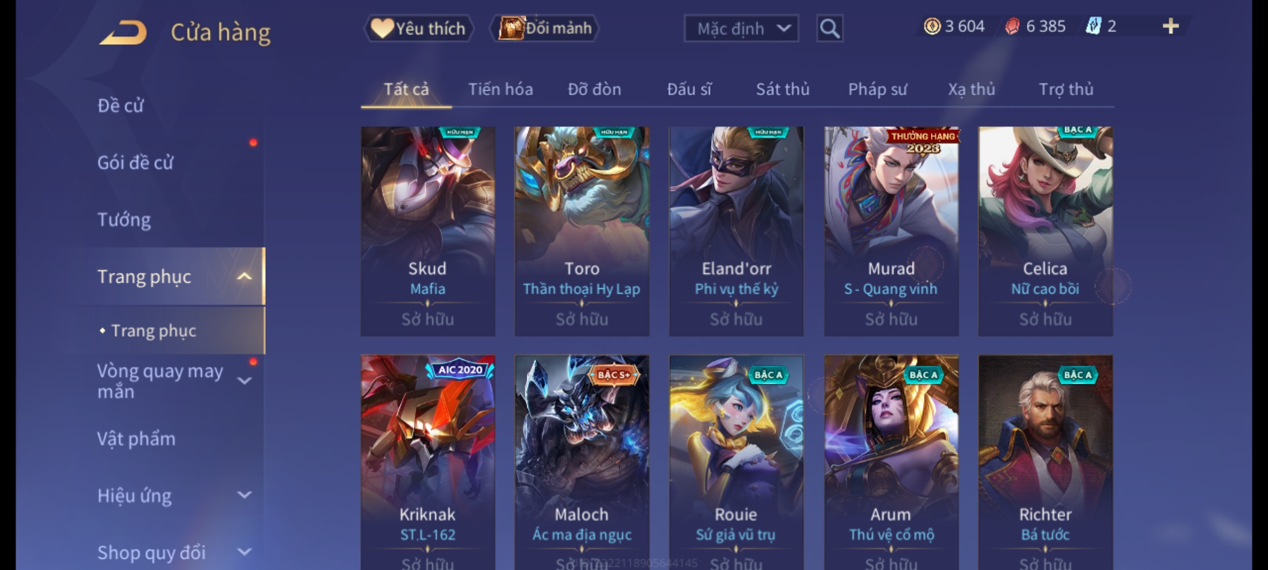Collapse the Trang phục sidebar section
Viewport: 1268px width, 570px height.
coord(244,277)
